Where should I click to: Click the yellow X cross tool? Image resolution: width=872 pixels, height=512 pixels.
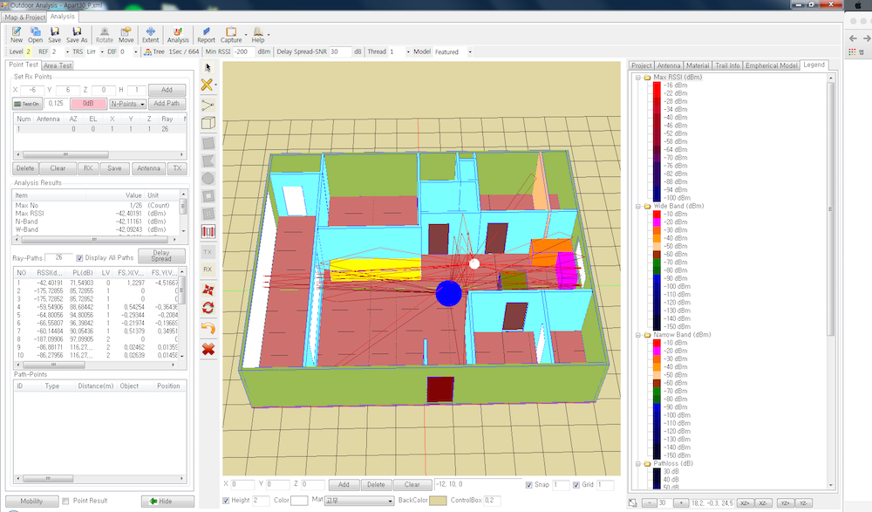207,85
